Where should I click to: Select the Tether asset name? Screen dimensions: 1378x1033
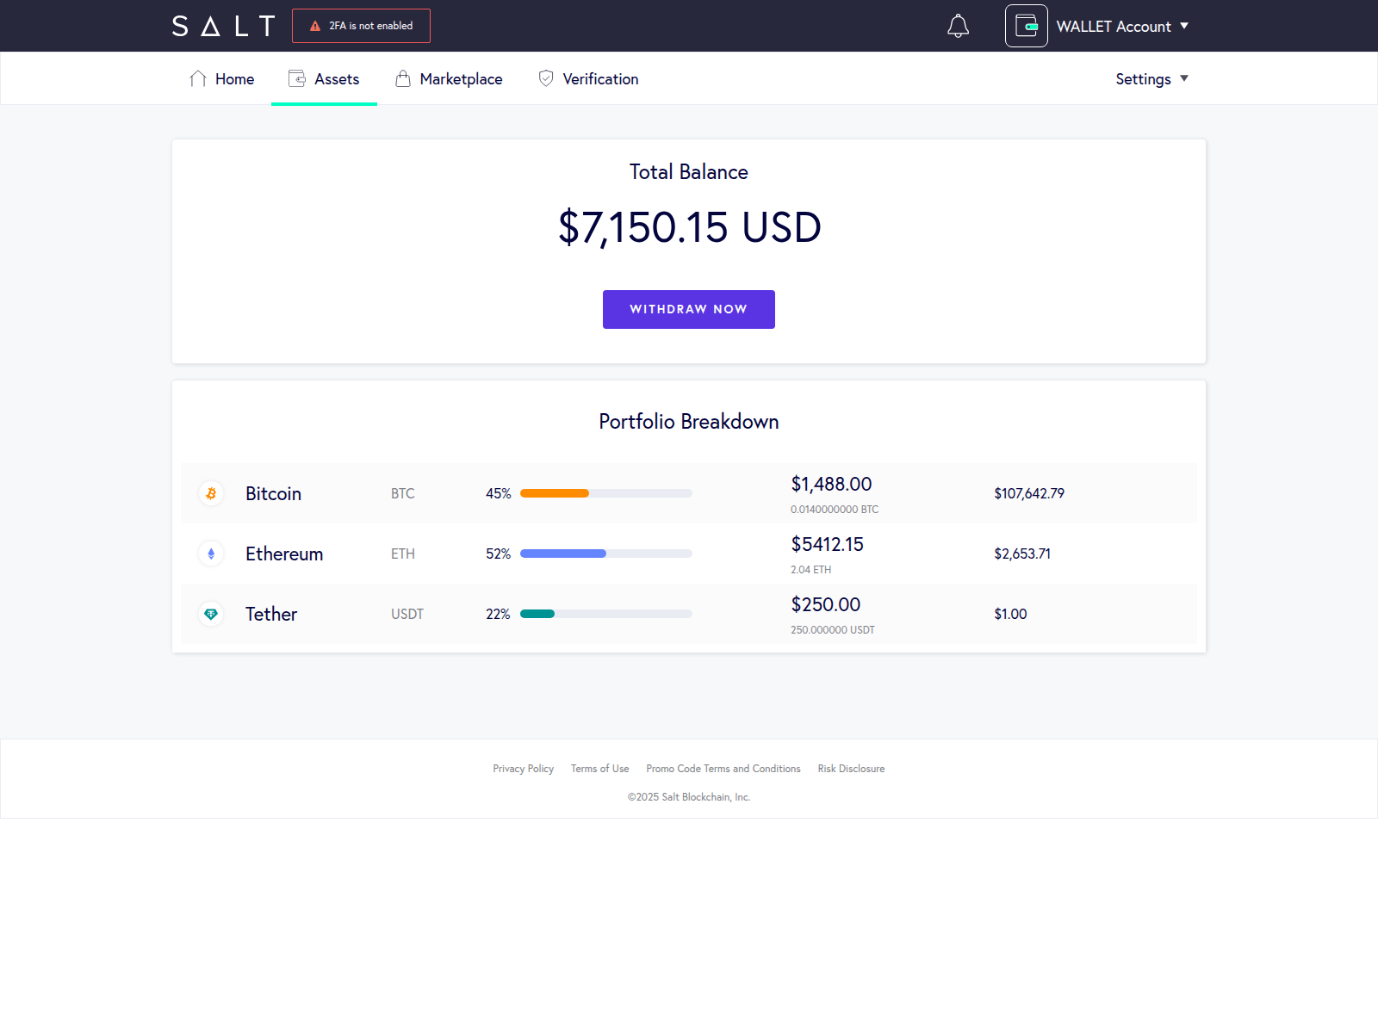click(271, 614)
